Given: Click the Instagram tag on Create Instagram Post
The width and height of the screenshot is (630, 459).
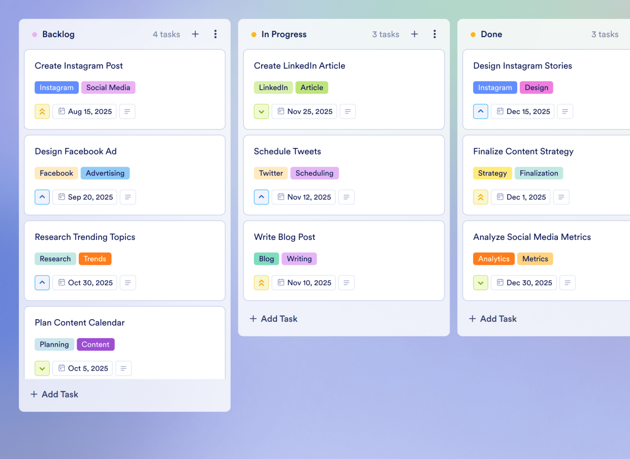Looking at the screenshot, I should pyautogui.click(x=56, y=87).
